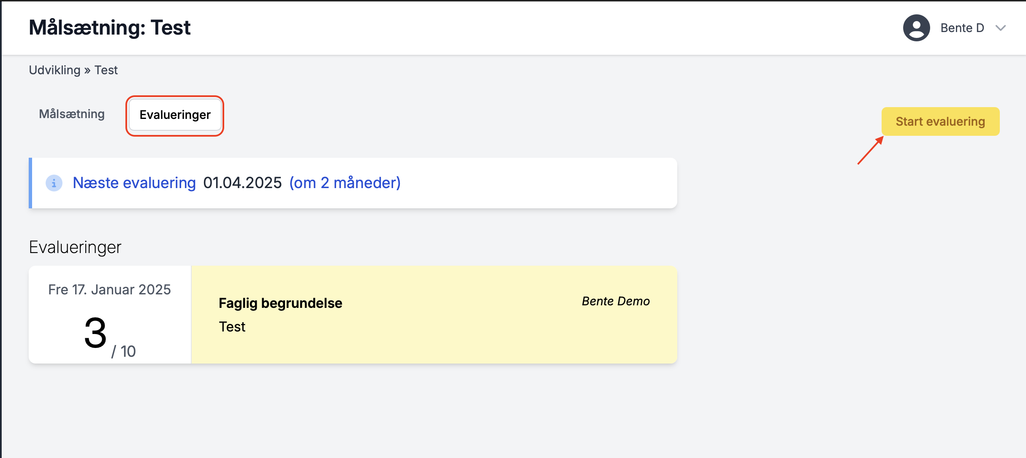Open the Fre 17. Januar 2025 evaluation card

[x=110, y=315]
